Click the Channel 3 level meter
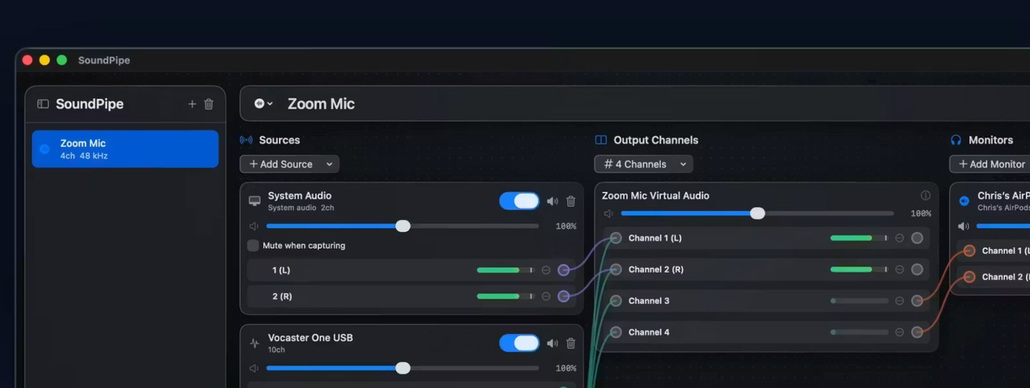The width and height of the screenshot is (1030, 388). 859,300
